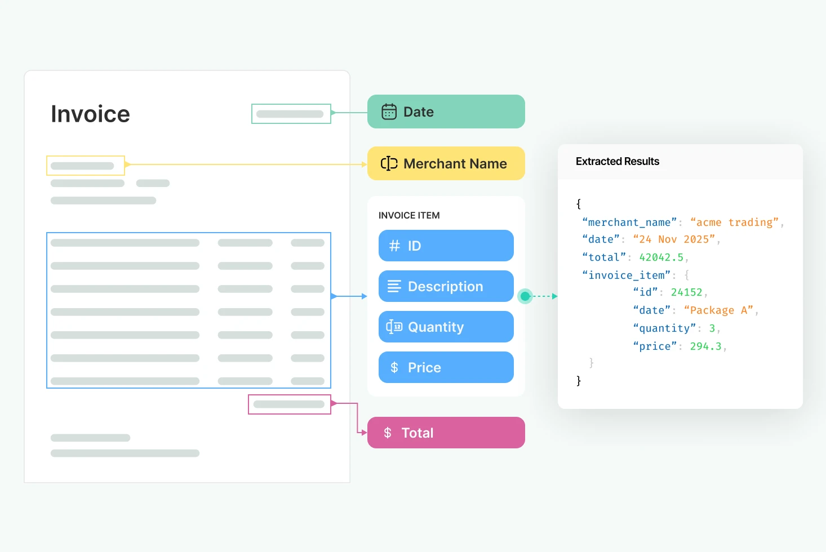Click the Invoice title on the document

click(x=90, y=114)
